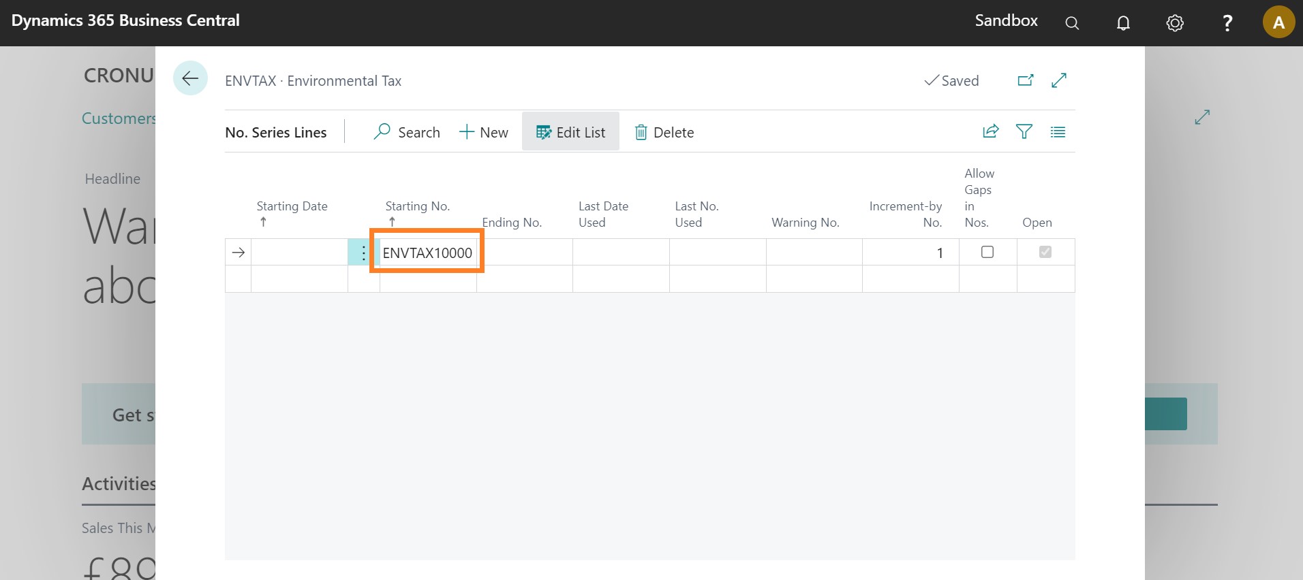1303x580 pixels.
Task: Open the settings gear menu
Action: coord(1175,23)
